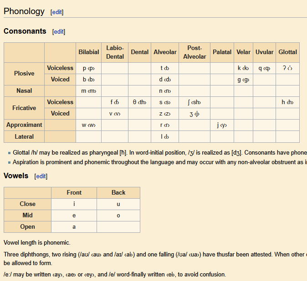The image size is (307, 281).
Task: Click the 'ʒ ‹j›' post-alveolar cell
Action: (x=194, y=114)
